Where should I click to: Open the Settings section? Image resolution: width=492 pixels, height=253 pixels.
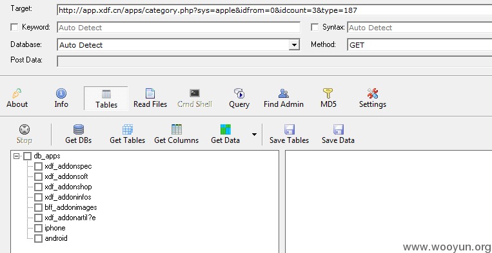(373, 98)
